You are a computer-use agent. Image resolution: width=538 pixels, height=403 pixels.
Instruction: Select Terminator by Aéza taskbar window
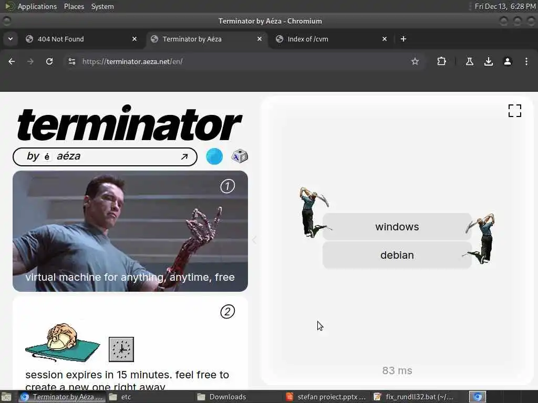[x=62, y=397]
